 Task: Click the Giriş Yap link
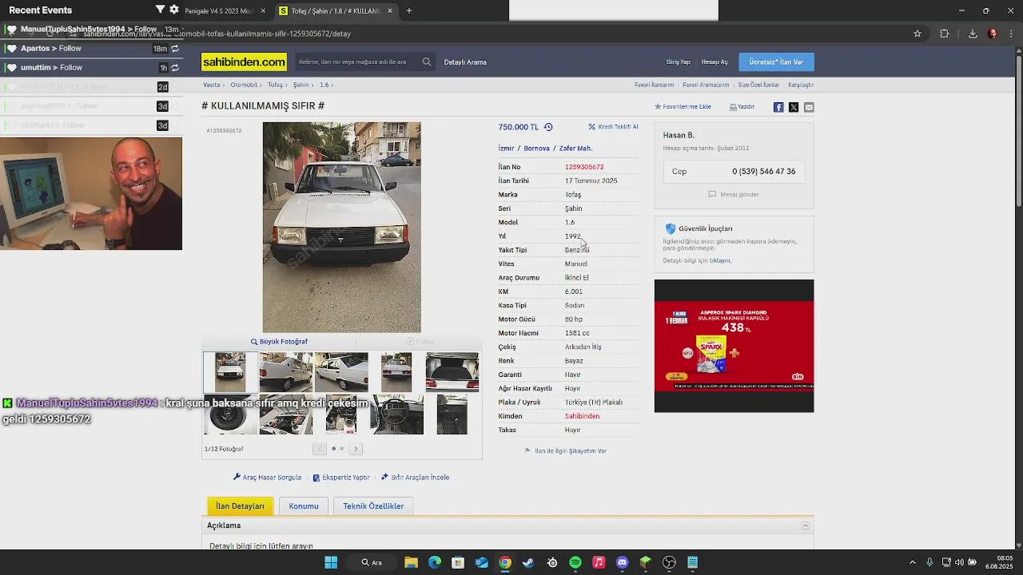[679, 62]
